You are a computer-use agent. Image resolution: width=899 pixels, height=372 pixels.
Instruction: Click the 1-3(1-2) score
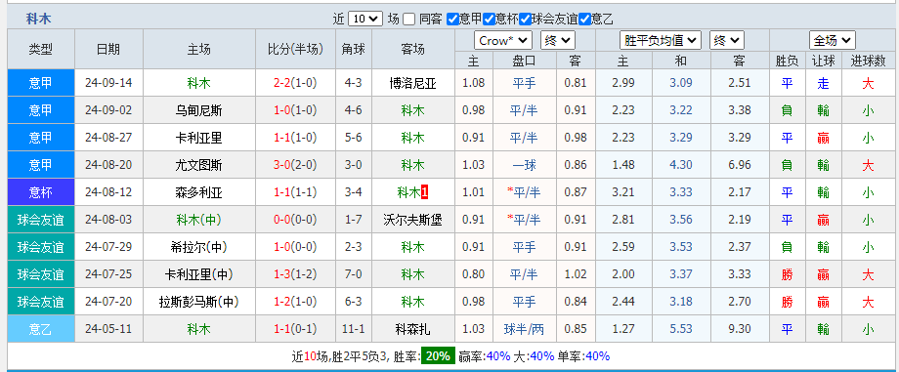point(296,274)
